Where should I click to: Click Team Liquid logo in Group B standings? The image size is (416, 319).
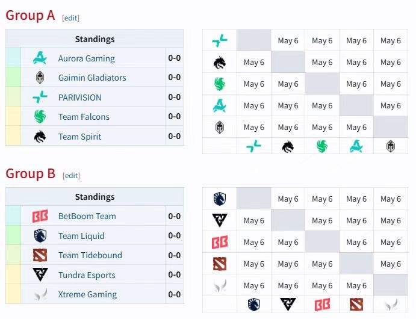(x=40, y=236)
